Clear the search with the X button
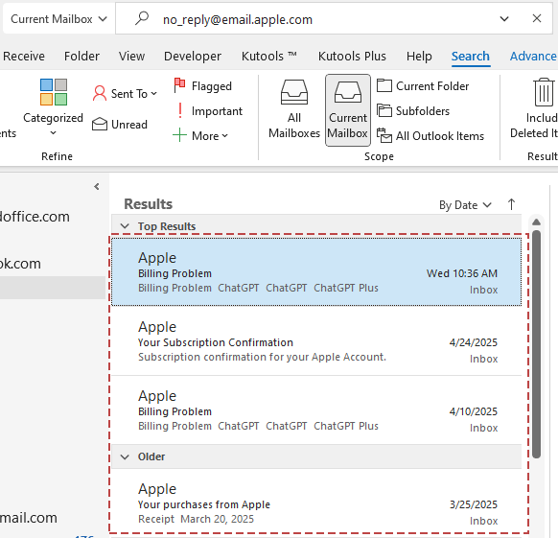 click(537, 18)
